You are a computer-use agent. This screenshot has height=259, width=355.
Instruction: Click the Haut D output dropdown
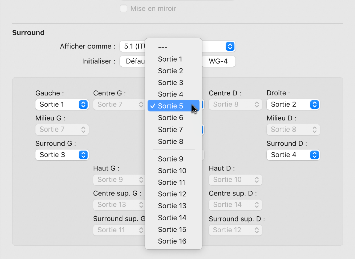point(235,180)
